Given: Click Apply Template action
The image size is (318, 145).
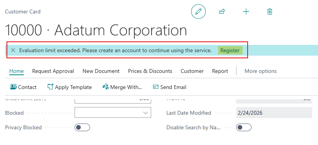Looking at the screenshot, I should (70, 87).
